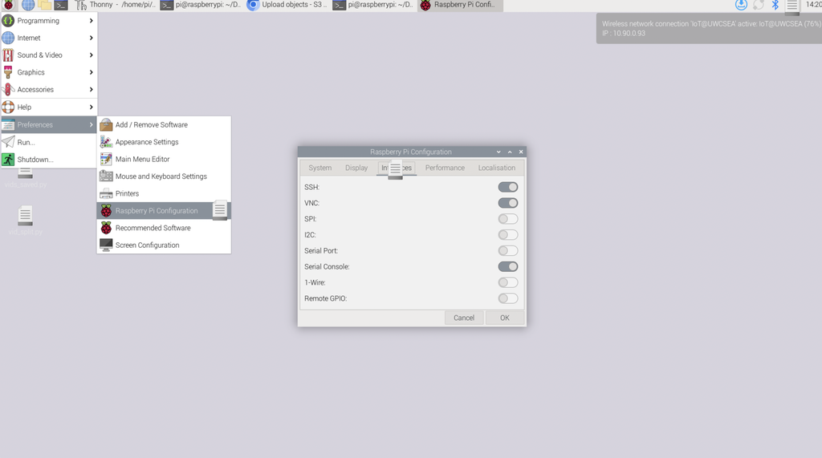Click the Raspberry Pi Configuration title bar
This screenshot has height=458, width=822.
(x=410, y=152)
